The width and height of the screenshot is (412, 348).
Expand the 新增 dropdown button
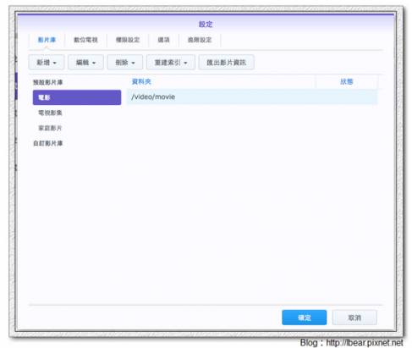47,63
